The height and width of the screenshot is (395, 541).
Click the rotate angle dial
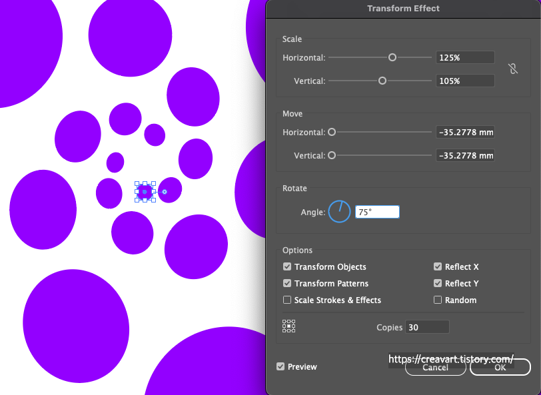click(339, 211)
